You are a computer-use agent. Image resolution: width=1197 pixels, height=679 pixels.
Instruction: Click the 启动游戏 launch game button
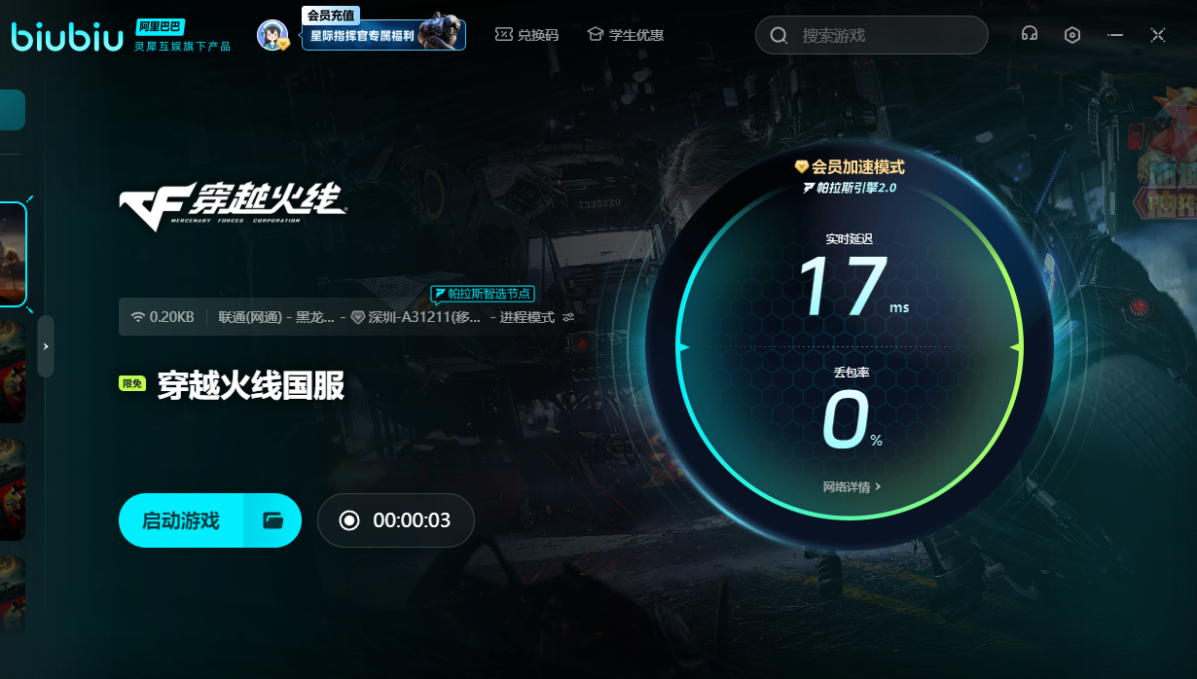(x=181, y=520)
